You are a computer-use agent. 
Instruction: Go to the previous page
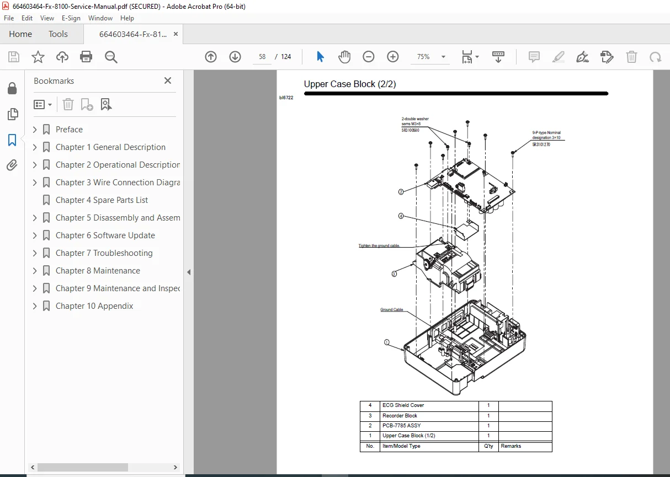coord(211,57)
